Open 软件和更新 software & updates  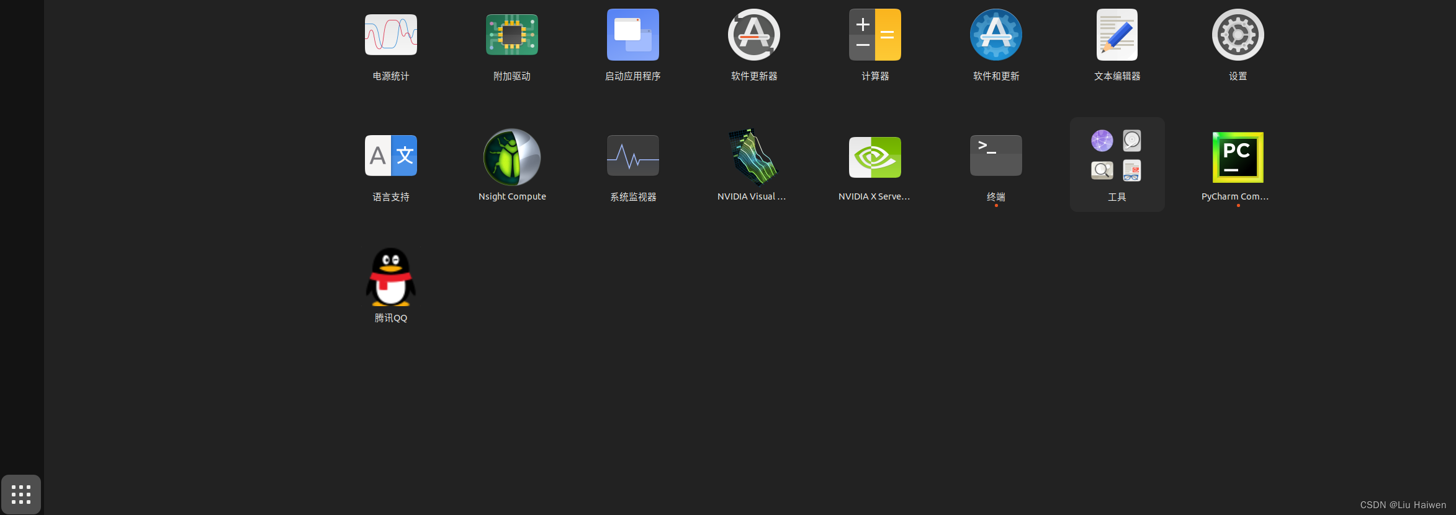click(996, 35)
